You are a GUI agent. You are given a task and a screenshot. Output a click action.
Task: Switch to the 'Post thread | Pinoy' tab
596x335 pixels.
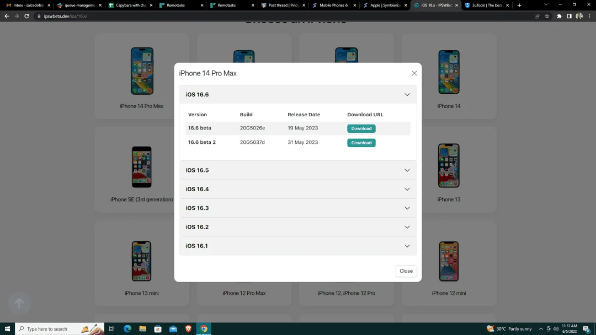coord(283,6)
